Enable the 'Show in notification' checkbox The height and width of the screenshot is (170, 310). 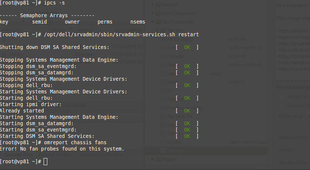coord(283,105)
